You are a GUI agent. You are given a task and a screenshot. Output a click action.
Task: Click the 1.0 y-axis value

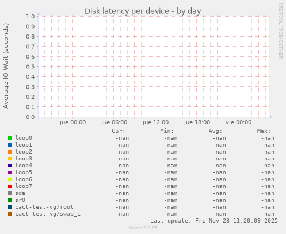coord(30,16)
